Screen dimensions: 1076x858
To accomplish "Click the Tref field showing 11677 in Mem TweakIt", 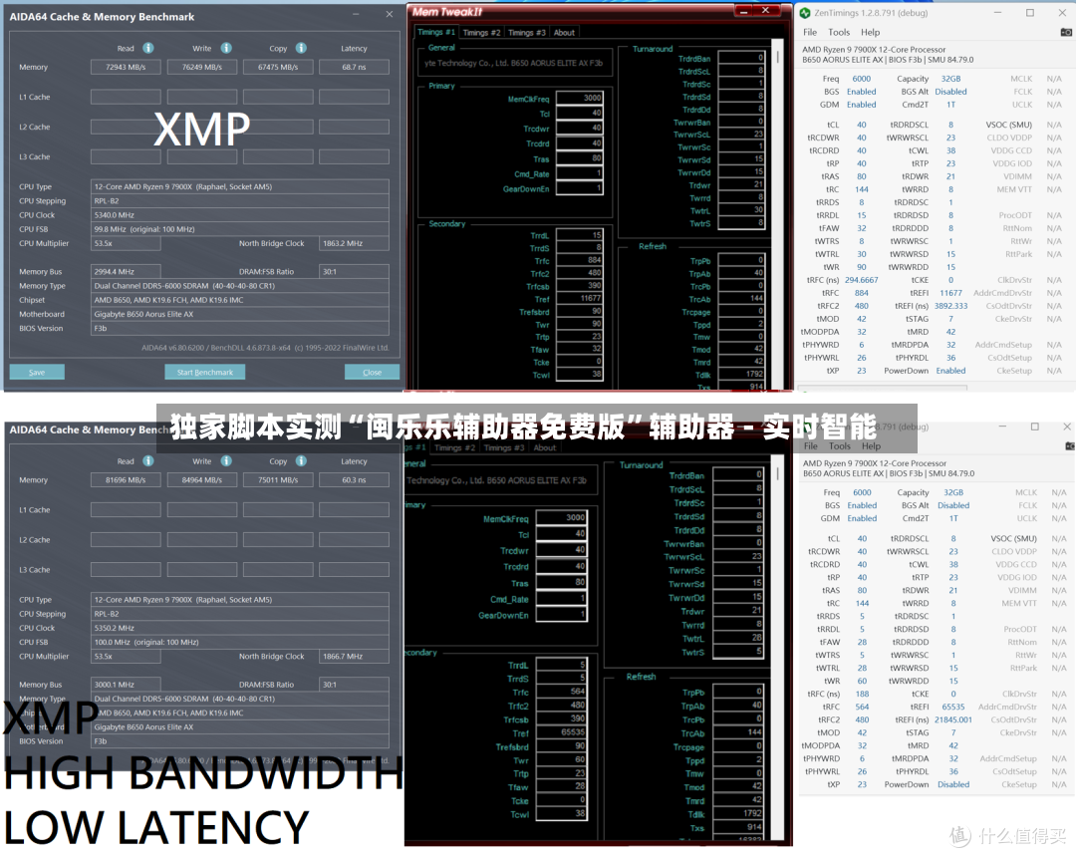I will click(x=579, y=299).
